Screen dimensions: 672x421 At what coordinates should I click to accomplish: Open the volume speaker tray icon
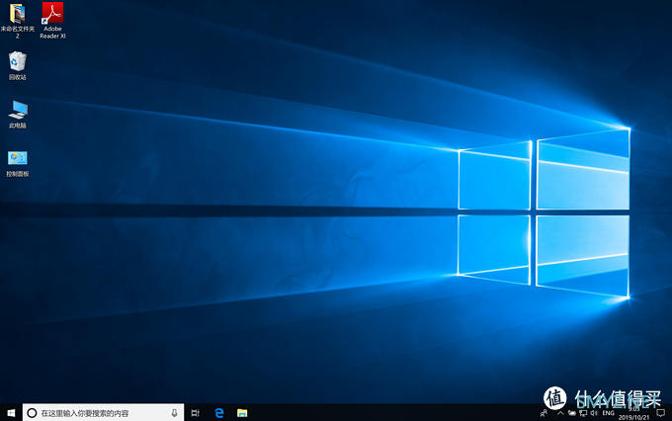click(x=594, y=413)
